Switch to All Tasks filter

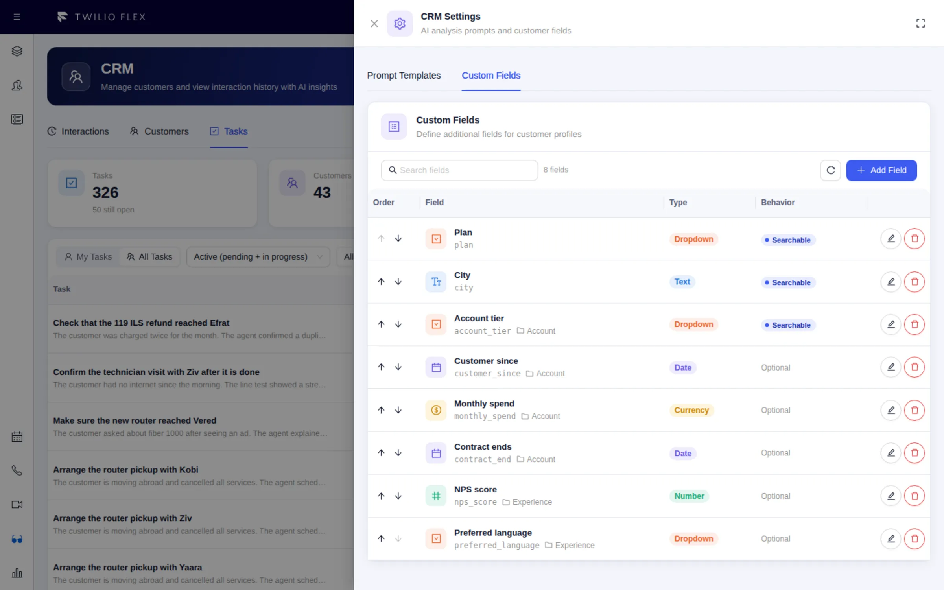(149, 257)
